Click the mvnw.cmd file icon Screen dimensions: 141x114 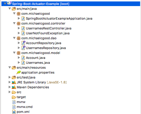14,107
